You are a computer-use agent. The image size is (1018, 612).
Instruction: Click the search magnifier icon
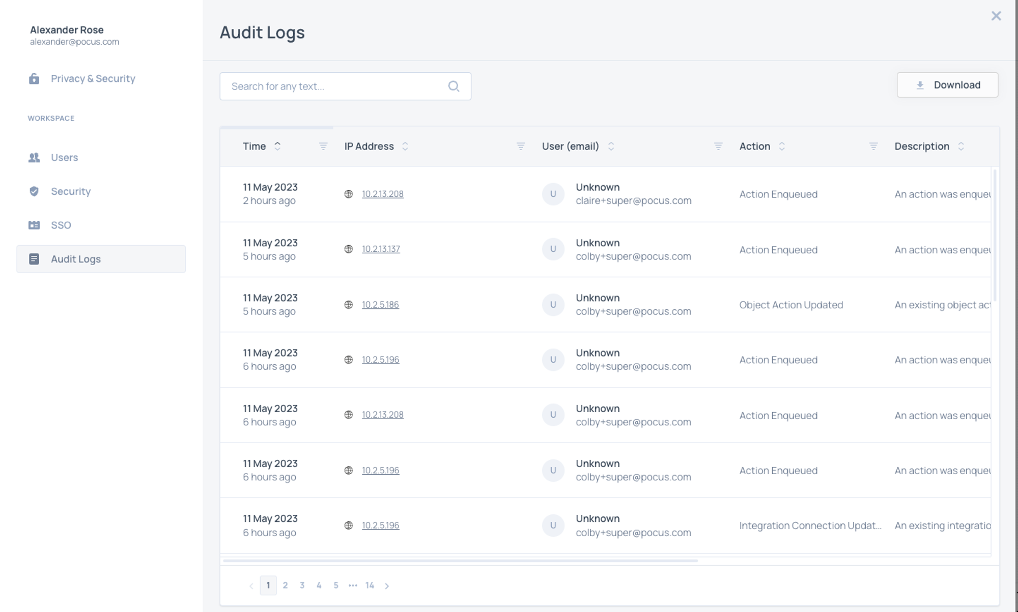(454, 86)
